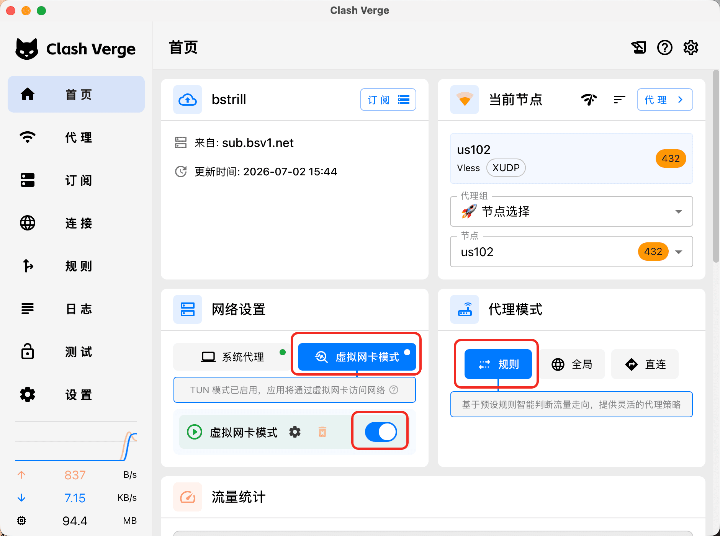Click the dropdown arrow of 节点选择

click(x=679, y=211)
